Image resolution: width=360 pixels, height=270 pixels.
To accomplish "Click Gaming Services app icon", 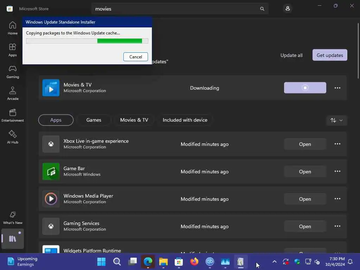I will click(51, 226).
